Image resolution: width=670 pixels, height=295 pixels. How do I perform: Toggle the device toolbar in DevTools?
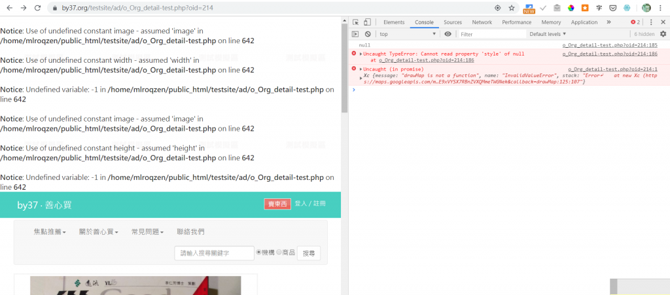tap(367, 22)
